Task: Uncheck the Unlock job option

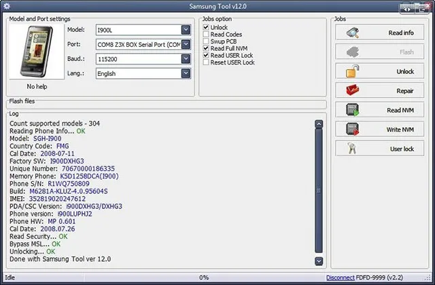Action: [x=206, y=27]
